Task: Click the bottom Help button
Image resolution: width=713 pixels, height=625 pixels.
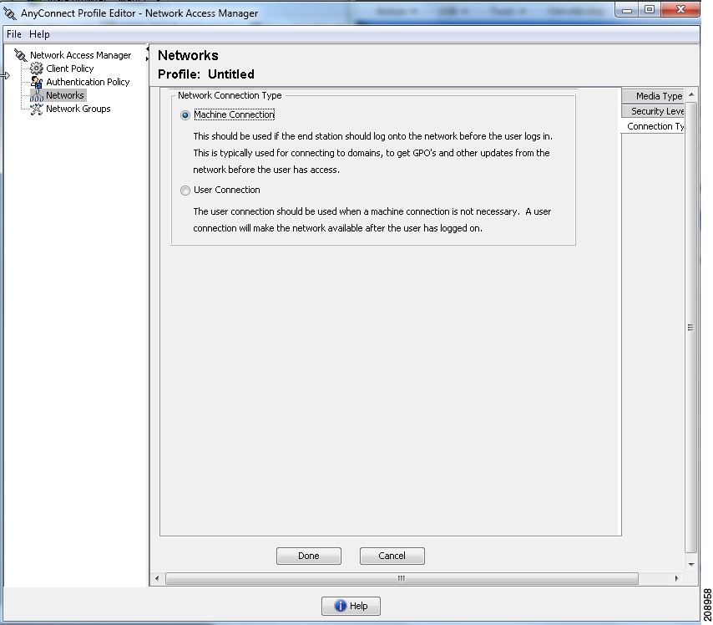Action: click(x=351, y=606)
